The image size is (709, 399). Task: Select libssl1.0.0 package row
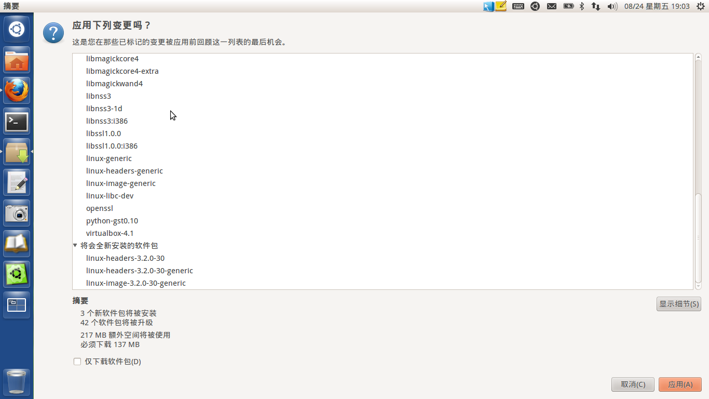coord(383,134)
